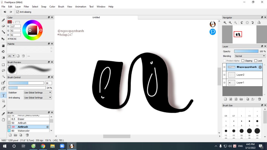Toggle visibility of Layer2
This screenshot has width=267, height=150.
[224, 75]
